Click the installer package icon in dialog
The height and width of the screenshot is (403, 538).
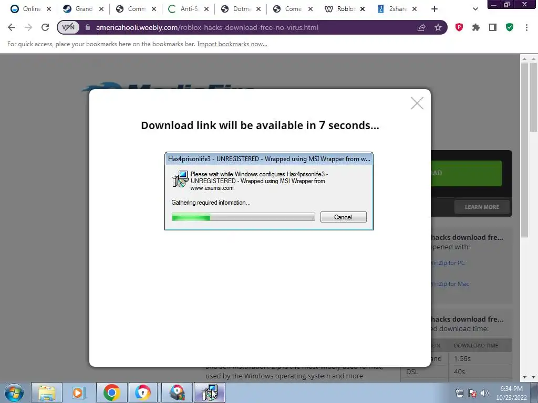pyautogui.click(x=180, y=179)
